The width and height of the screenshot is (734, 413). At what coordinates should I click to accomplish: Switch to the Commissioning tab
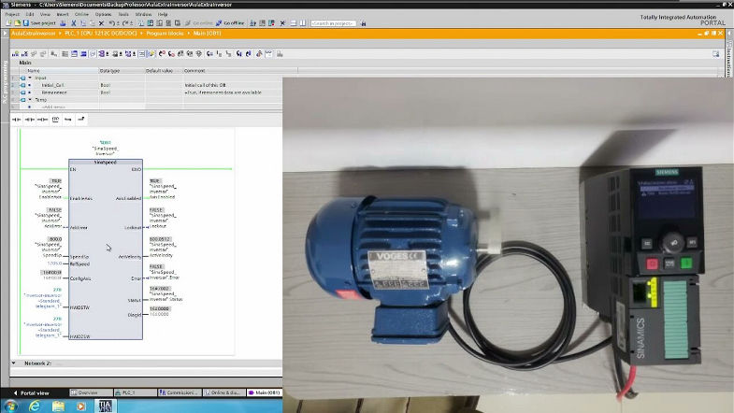coord(180,392)
